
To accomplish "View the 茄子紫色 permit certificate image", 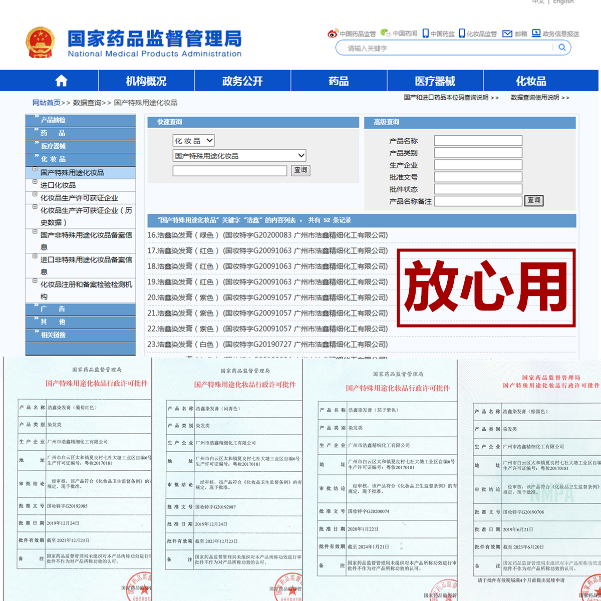I will coord(381,480).
